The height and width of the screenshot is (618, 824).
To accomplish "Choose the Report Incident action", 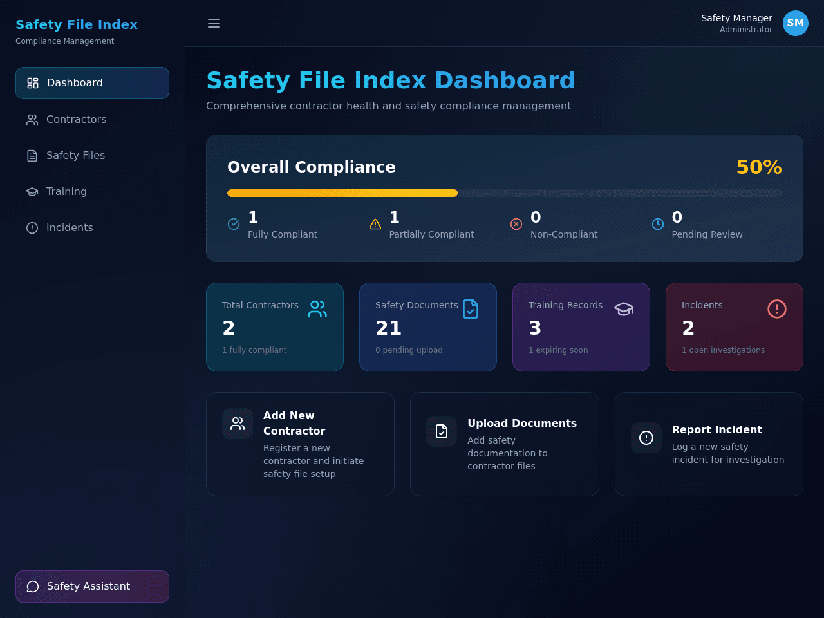I will (x=709, y=444).
